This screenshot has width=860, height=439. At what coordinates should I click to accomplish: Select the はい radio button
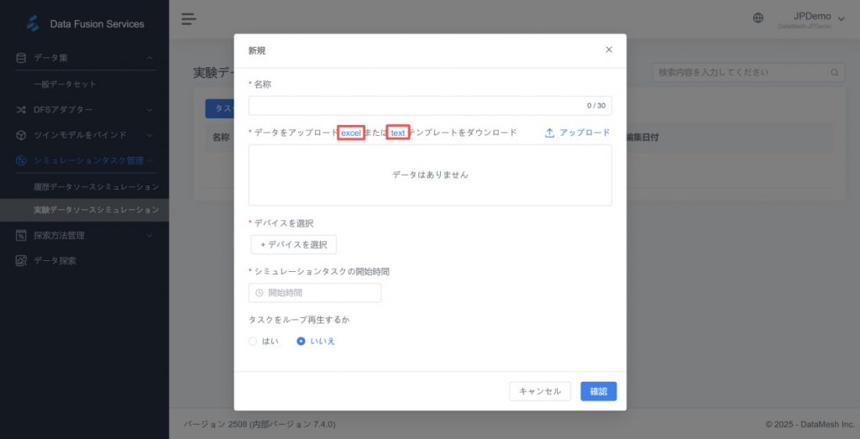(x=253, y=341)
